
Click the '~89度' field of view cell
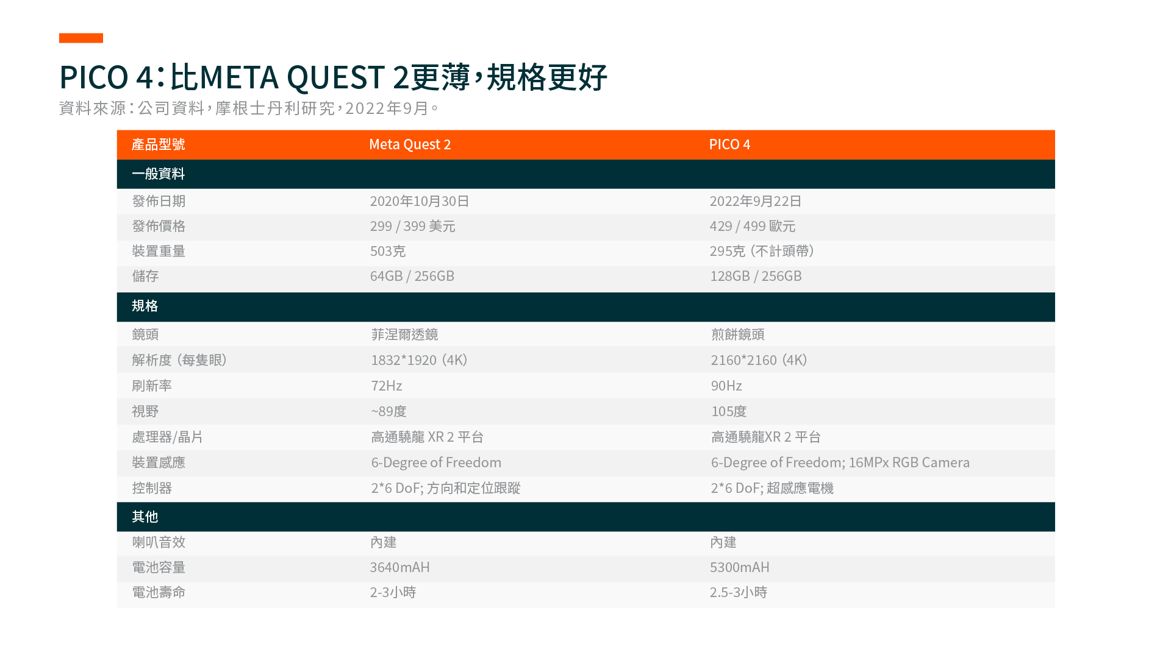pyautogui.click(x=389, y=411)
